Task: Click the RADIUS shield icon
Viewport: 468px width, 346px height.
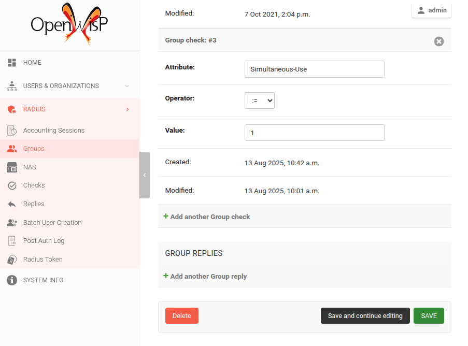Action: (x=12, y=109)
